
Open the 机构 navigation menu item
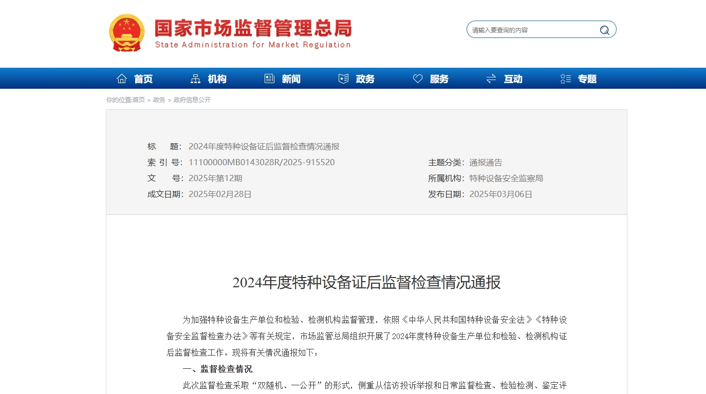(x=217, y=79)
